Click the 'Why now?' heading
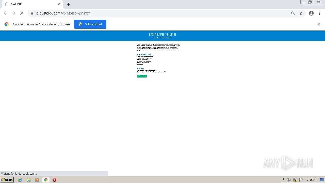Screen dimensions: 325x183 point(140,68)
